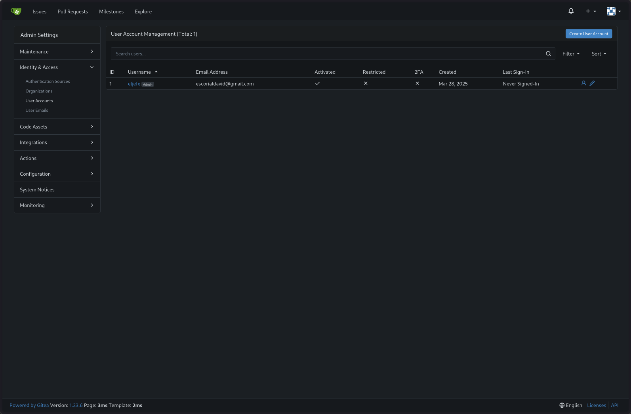Open Issues in the top navigation
This screenshot has height=414, width=631.
40,11
